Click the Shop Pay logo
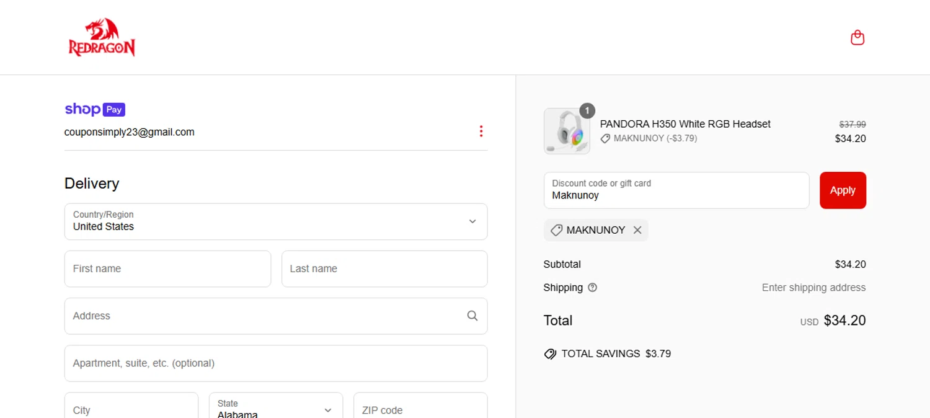The height and width of the screenshot is (418, 930). click(95, 109)
